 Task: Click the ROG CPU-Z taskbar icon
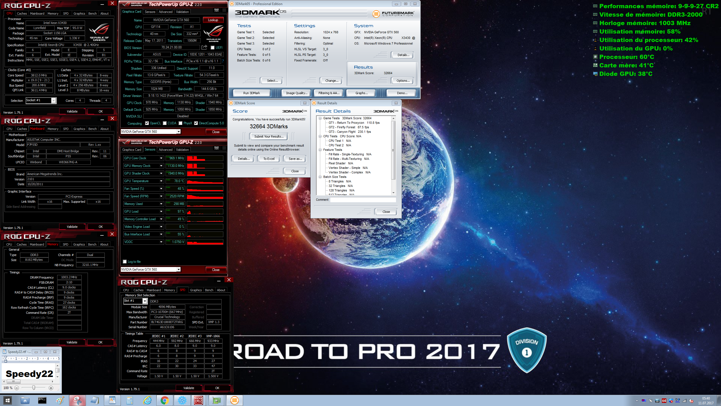[x=199, y=400]
